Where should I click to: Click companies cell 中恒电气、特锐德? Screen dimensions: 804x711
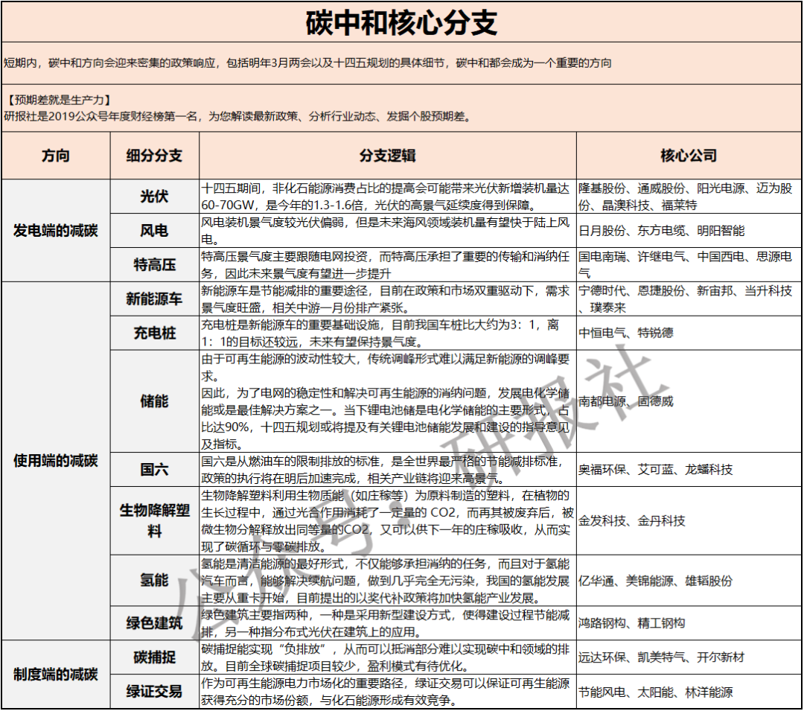tap(689, 333)
